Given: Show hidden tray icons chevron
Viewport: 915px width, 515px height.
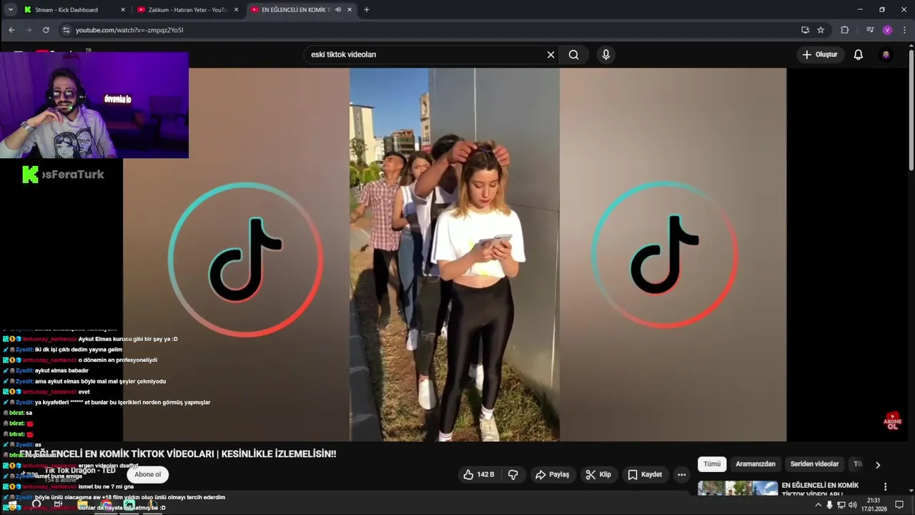Looking at the screenshot, I should coord(818,505).
